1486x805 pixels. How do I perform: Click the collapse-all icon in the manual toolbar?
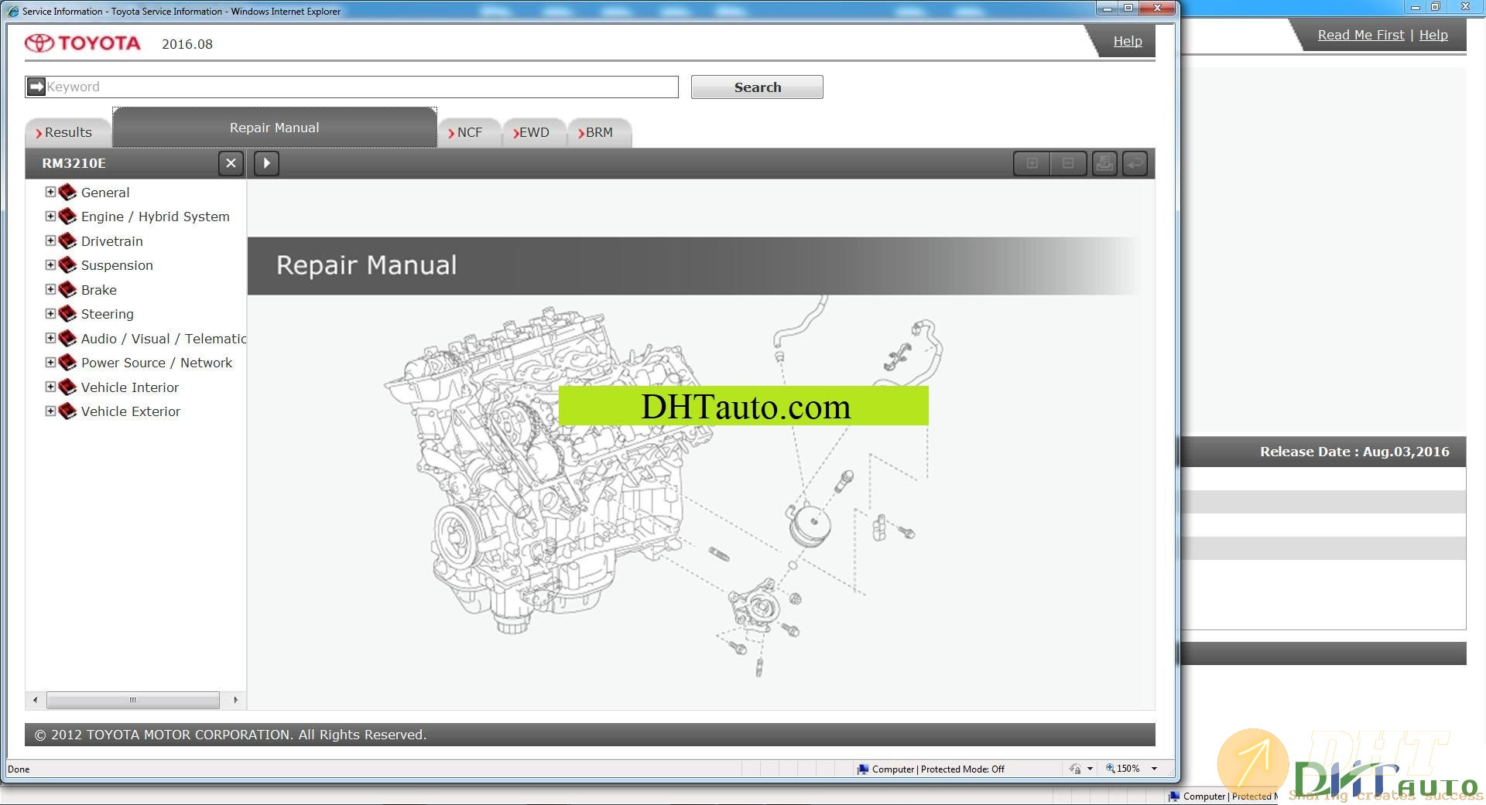tap(1068, 163)
